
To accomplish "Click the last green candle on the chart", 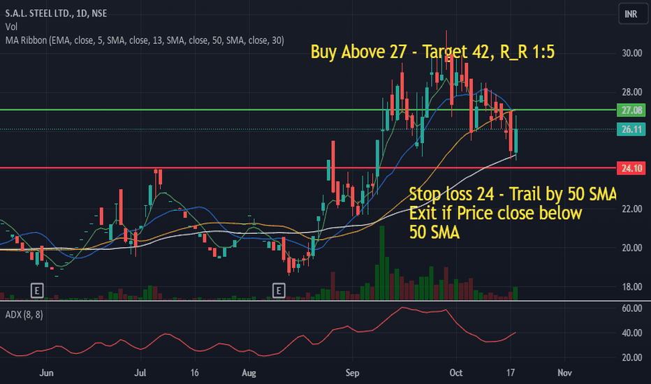I will click(515, 141).
